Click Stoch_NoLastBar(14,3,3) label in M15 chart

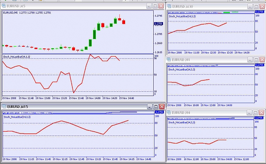(x=17, y=117)
